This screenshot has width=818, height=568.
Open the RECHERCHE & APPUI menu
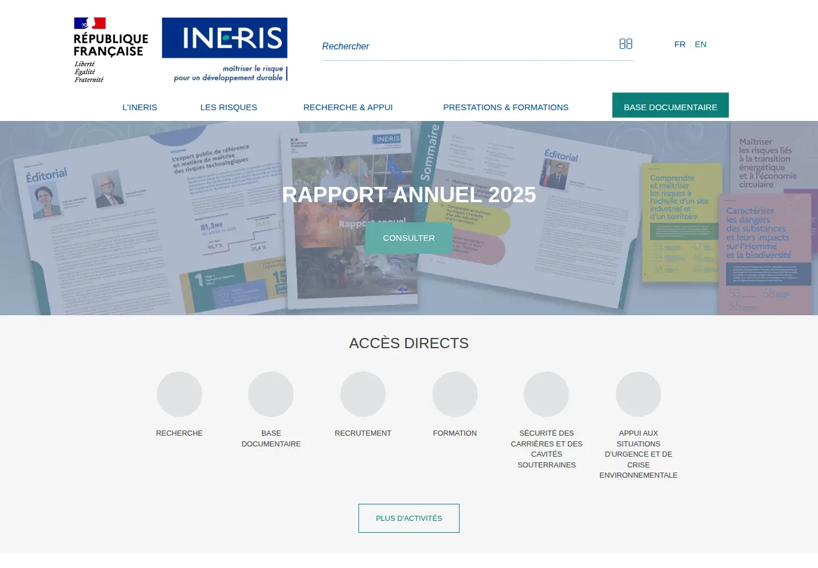pos(348,107)
